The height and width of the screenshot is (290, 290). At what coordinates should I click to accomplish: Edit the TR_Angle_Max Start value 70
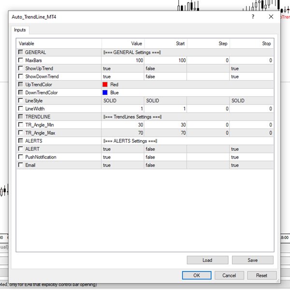pyautogui.click(x=165, y=133)
